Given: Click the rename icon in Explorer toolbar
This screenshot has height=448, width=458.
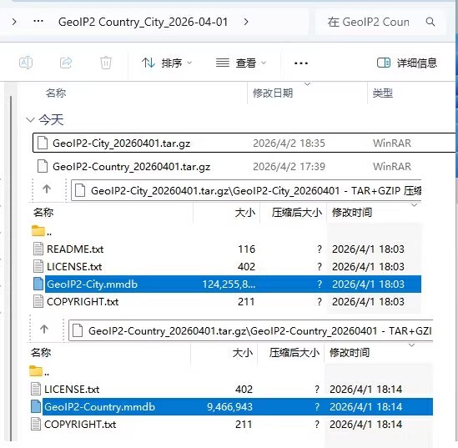Looking at the screenshot, I should click(26, 63).
